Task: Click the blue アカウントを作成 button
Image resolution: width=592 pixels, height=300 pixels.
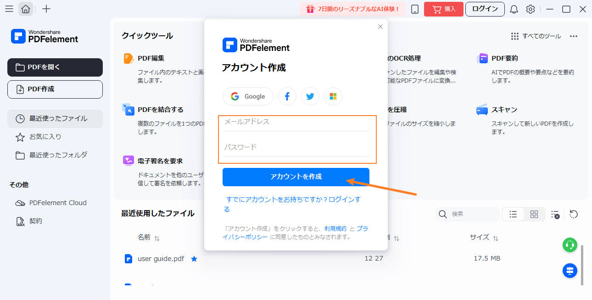Action: point(296,177)
